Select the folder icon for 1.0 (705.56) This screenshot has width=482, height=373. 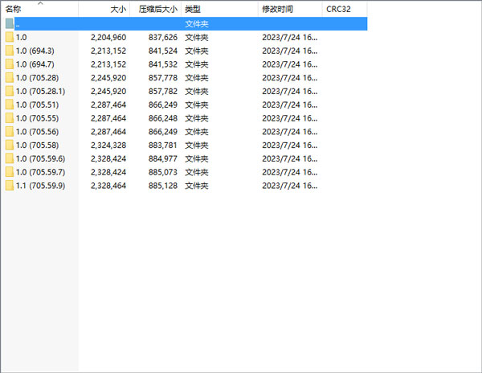pyautogui.click(x=10, y=131)
